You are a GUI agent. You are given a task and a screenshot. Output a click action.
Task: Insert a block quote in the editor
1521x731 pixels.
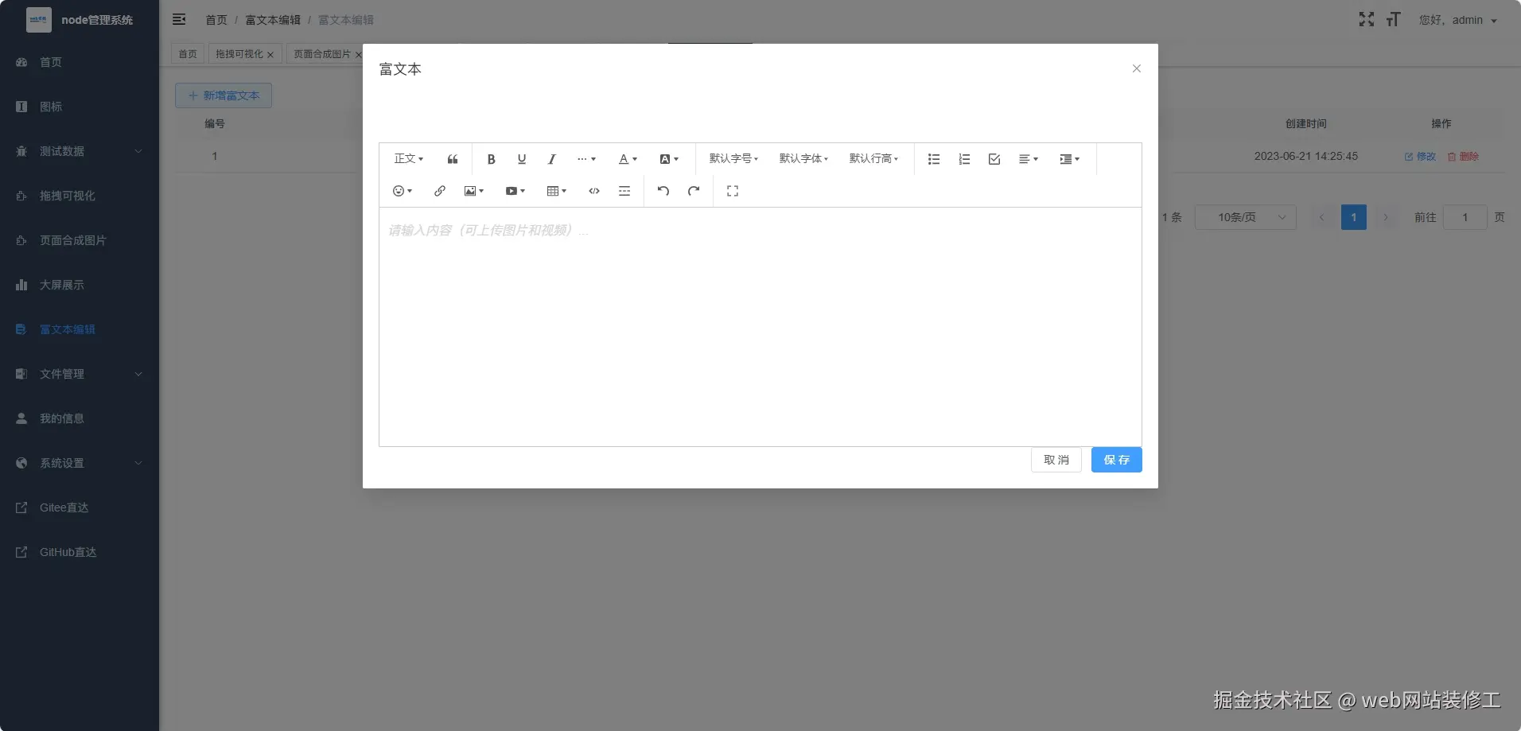pos(453,159)
